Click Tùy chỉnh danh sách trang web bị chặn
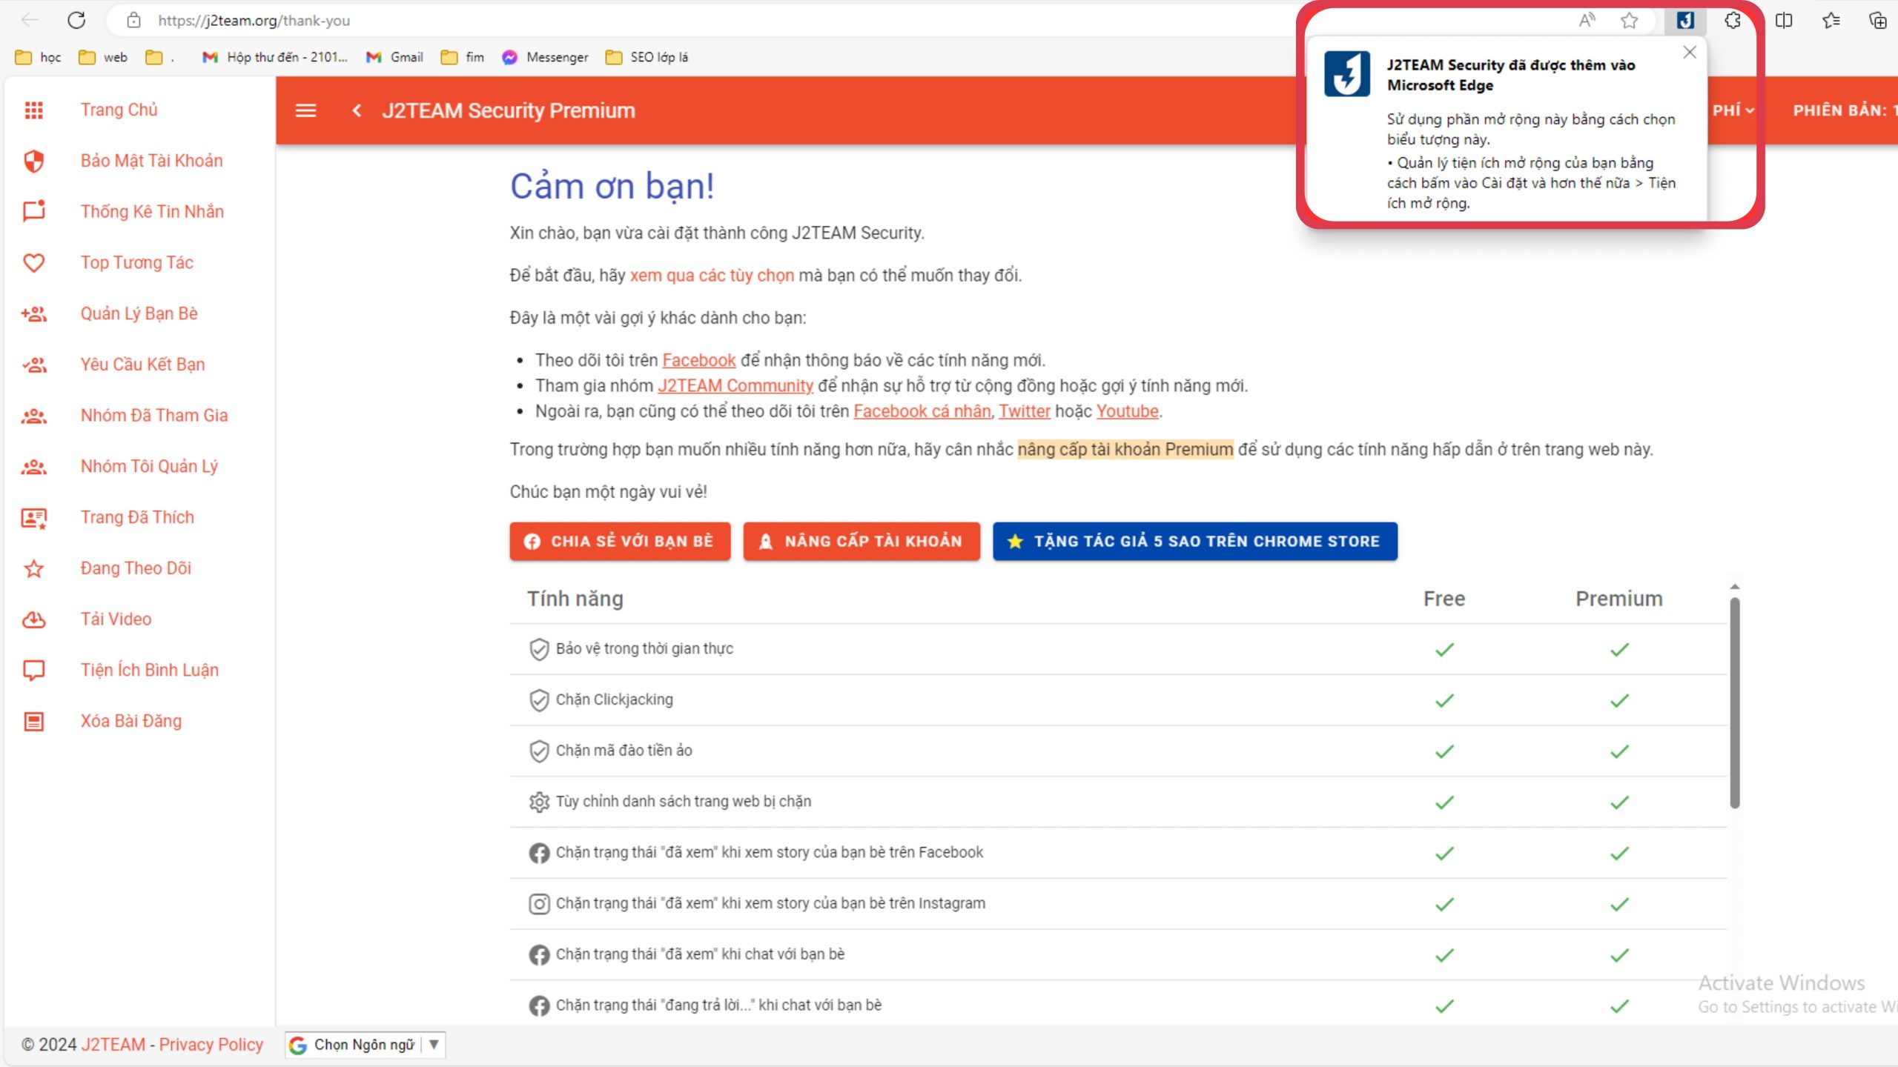 [1118, 802]
